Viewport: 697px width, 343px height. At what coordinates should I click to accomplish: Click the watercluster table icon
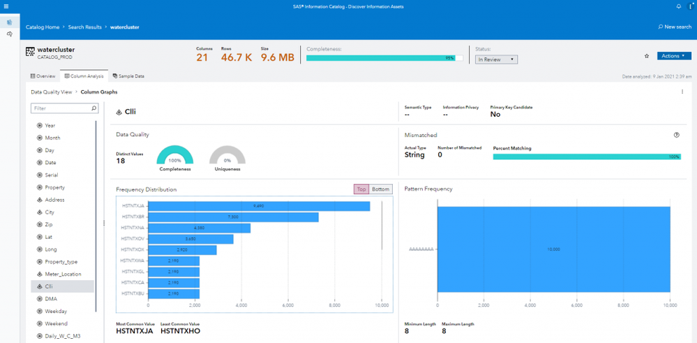coord(30,52)
